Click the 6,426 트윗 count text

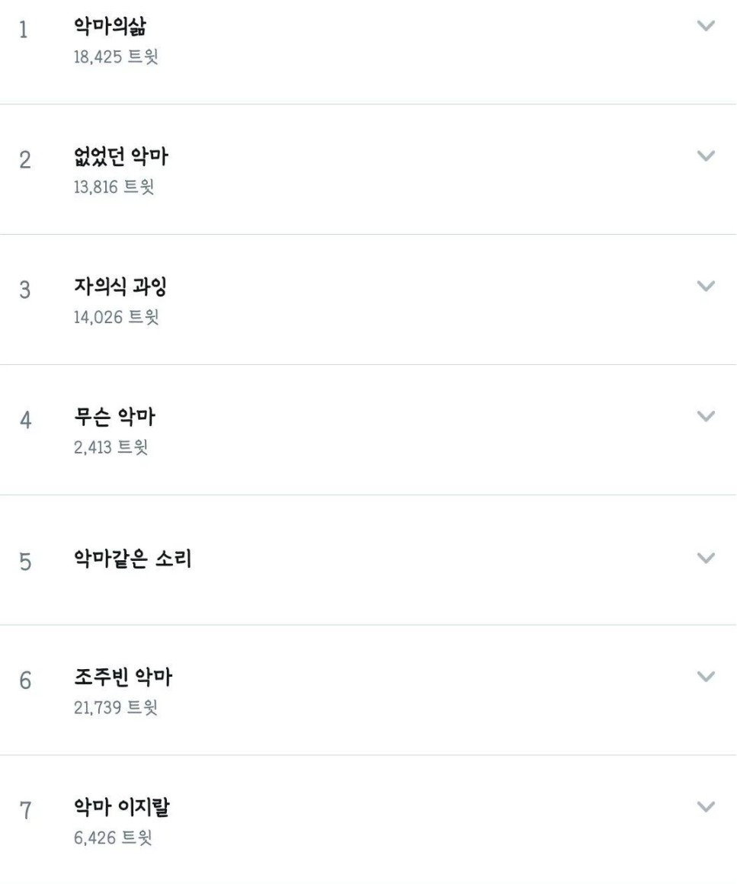click(113, 838)
